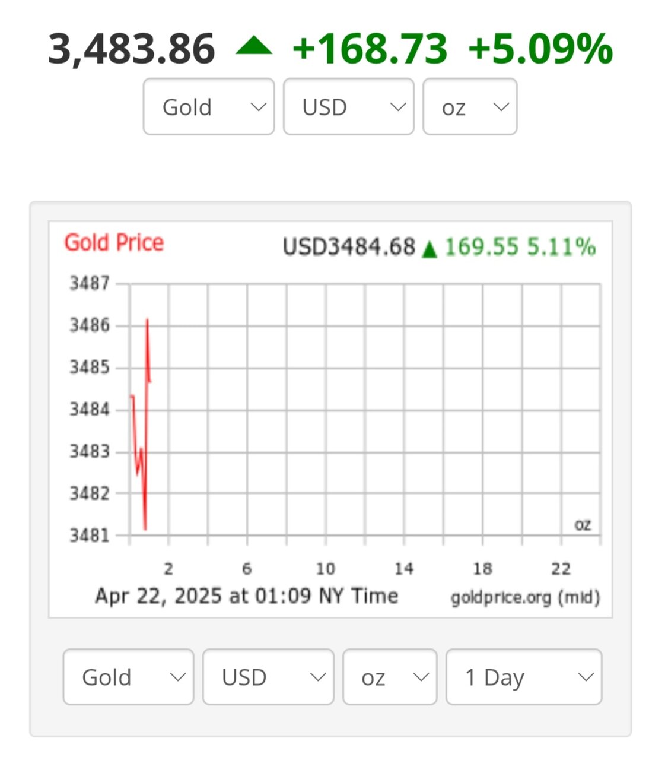
Task: Click the USD3484.68 chart price readout
Action: (x=349, y=246)
